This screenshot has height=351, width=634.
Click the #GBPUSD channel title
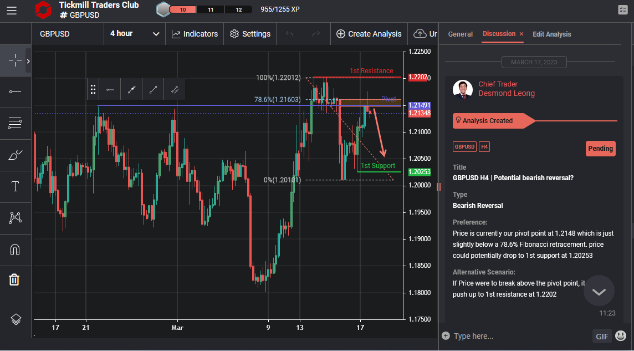(x=79, y=15)
